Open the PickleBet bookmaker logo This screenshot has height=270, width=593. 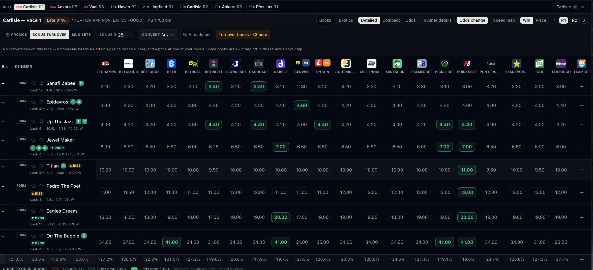coord(444,64)
